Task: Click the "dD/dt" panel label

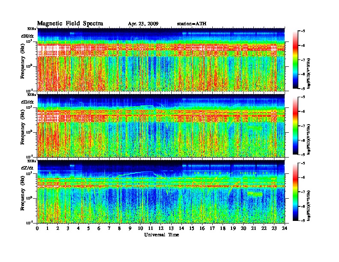Action: pyautogui.click(x=27, y=102)
